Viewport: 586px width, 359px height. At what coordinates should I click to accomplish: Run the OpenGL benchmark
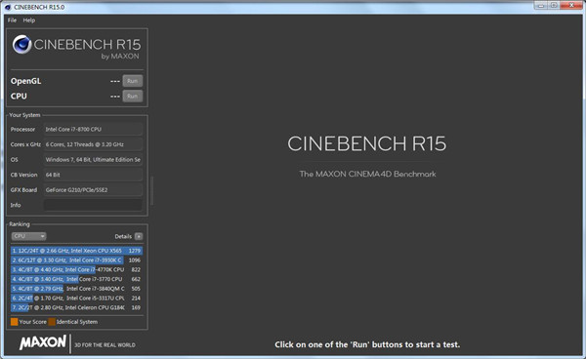pos(132,81)
